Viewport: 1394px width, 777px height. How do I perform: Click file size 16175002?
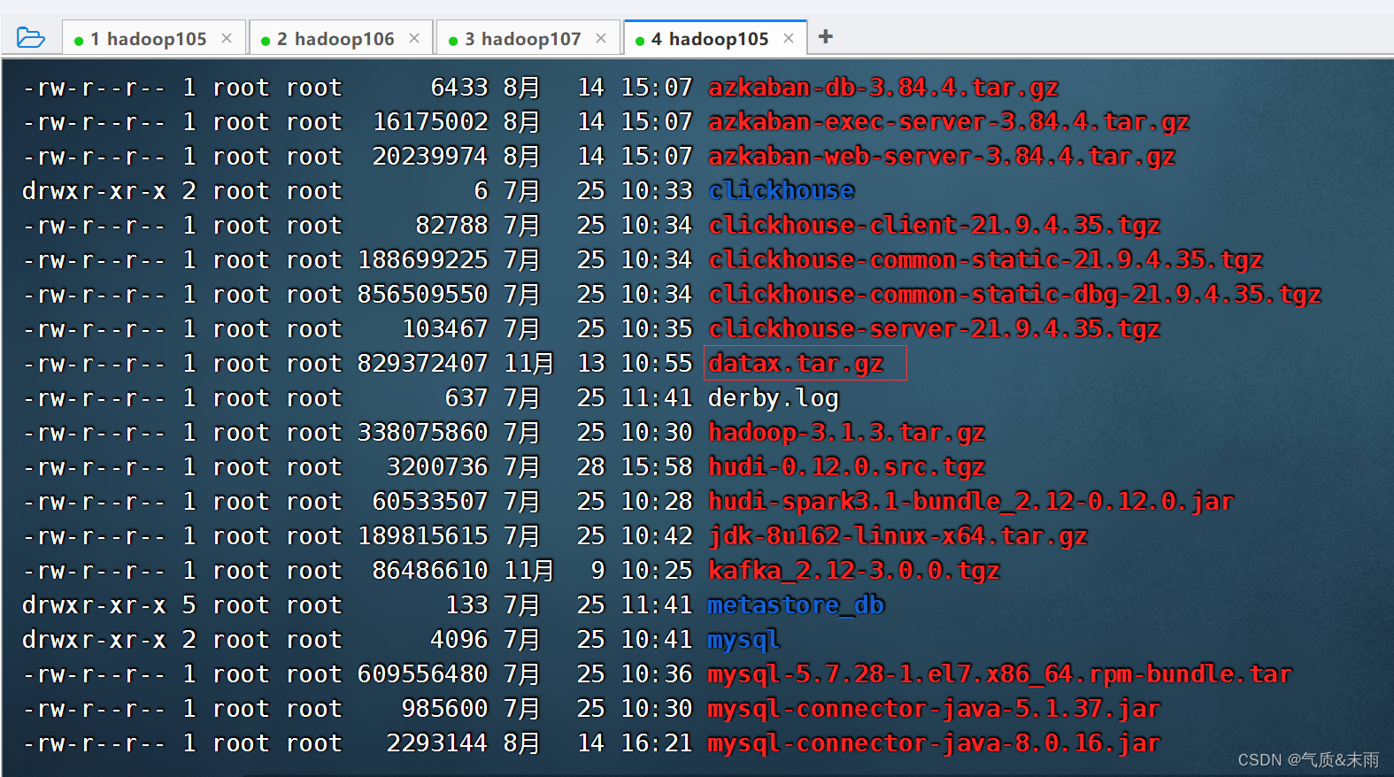(x=430, y=122)
